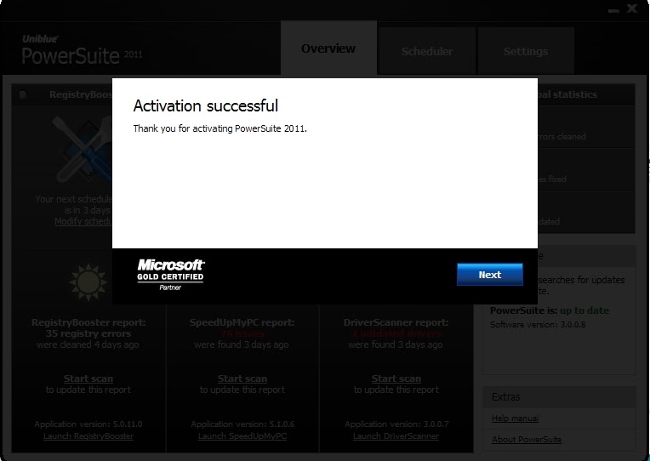This screenshot has height=461, width=650.
Task: Close the PowerSuite window with X
Action: [632, 9]
